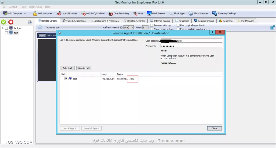The height and width of the screenshot is (148, 276).
Task: Click the Nick column header
Action: 80,74
